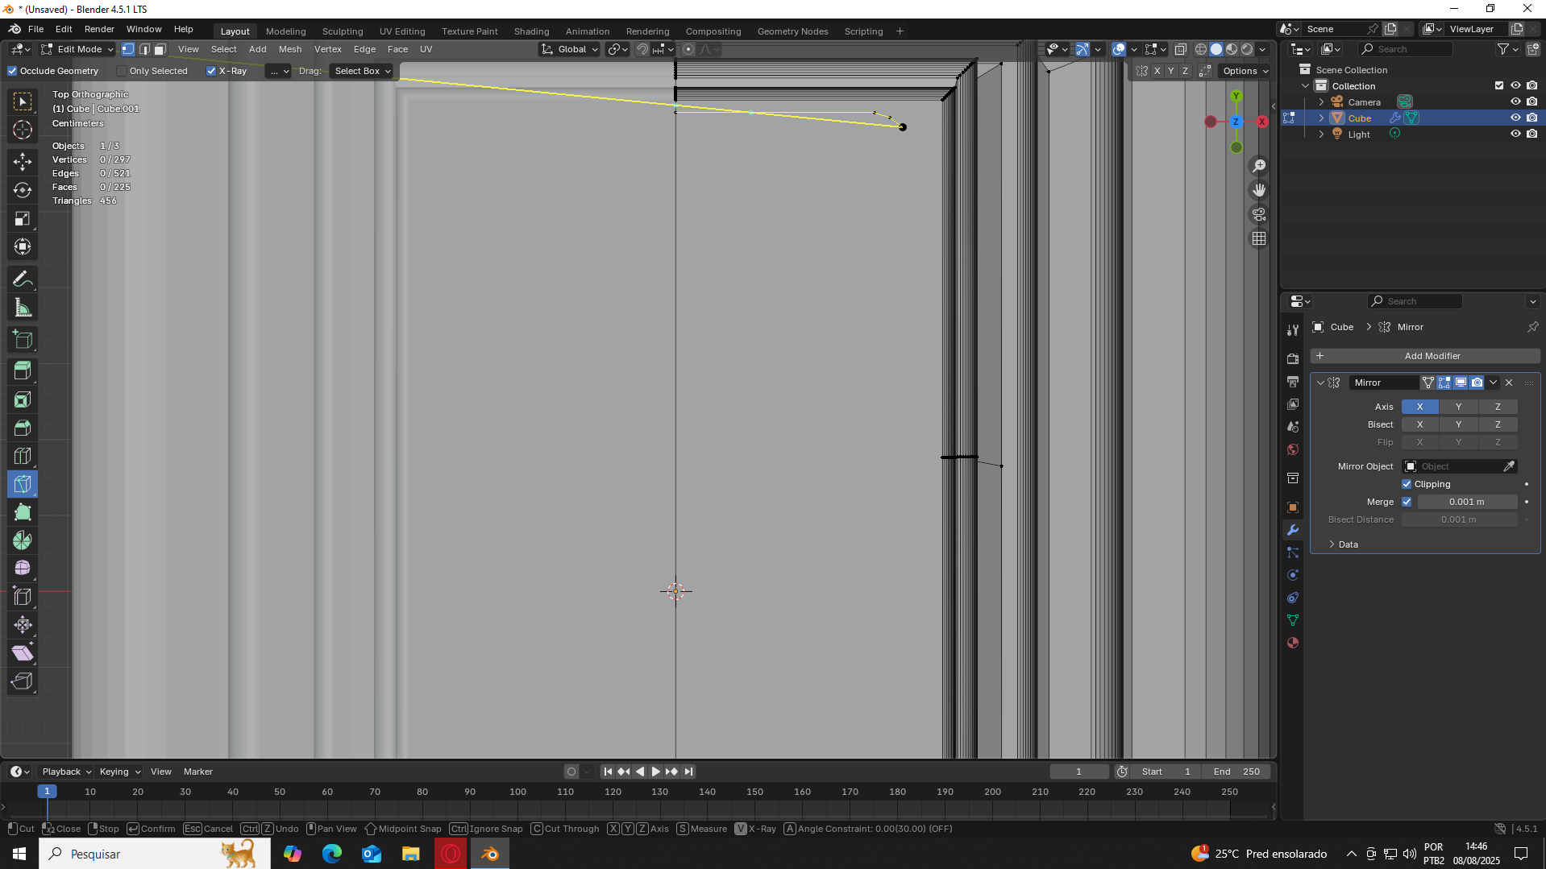The height and width of the screenshot is (869, 1546).
Task: Expand the Light item in outliner
Action: 1321,134
